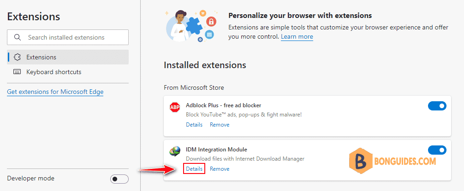
Task: Open Get extensions for Microsoft Edge link
Action: [55, 92]
